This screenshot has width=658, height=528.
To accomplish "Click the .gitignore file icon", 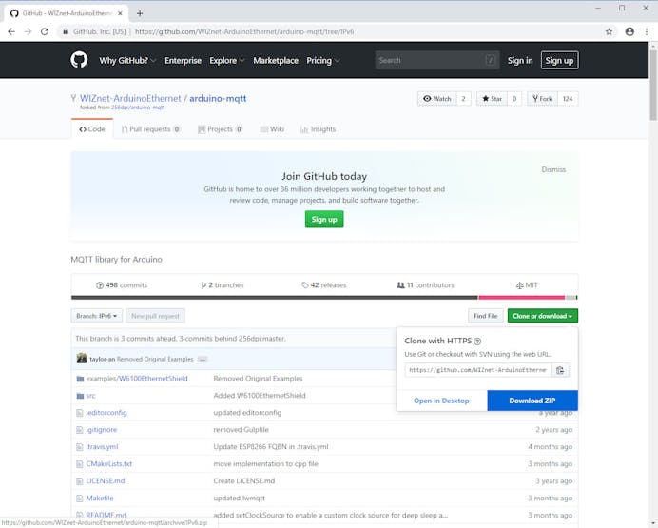I will [x=79, y=430].
